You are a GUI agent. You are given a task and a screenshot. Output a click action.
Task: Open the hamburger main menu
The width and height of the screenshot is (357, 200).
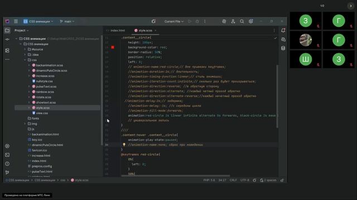pos(16,21)
